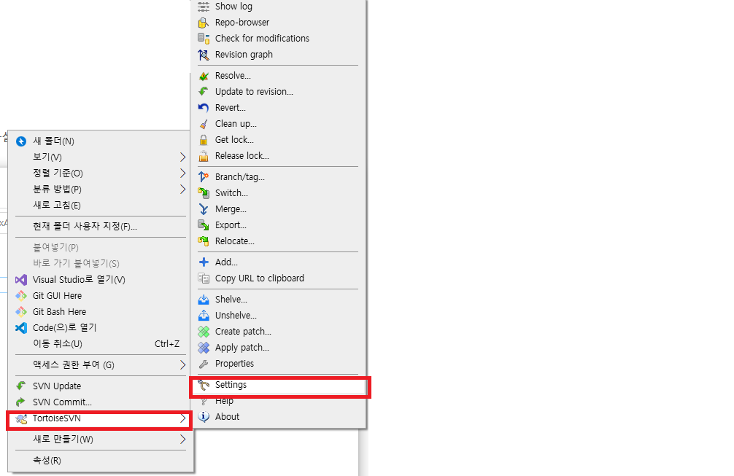Click the Check for modifications icon

203,39
